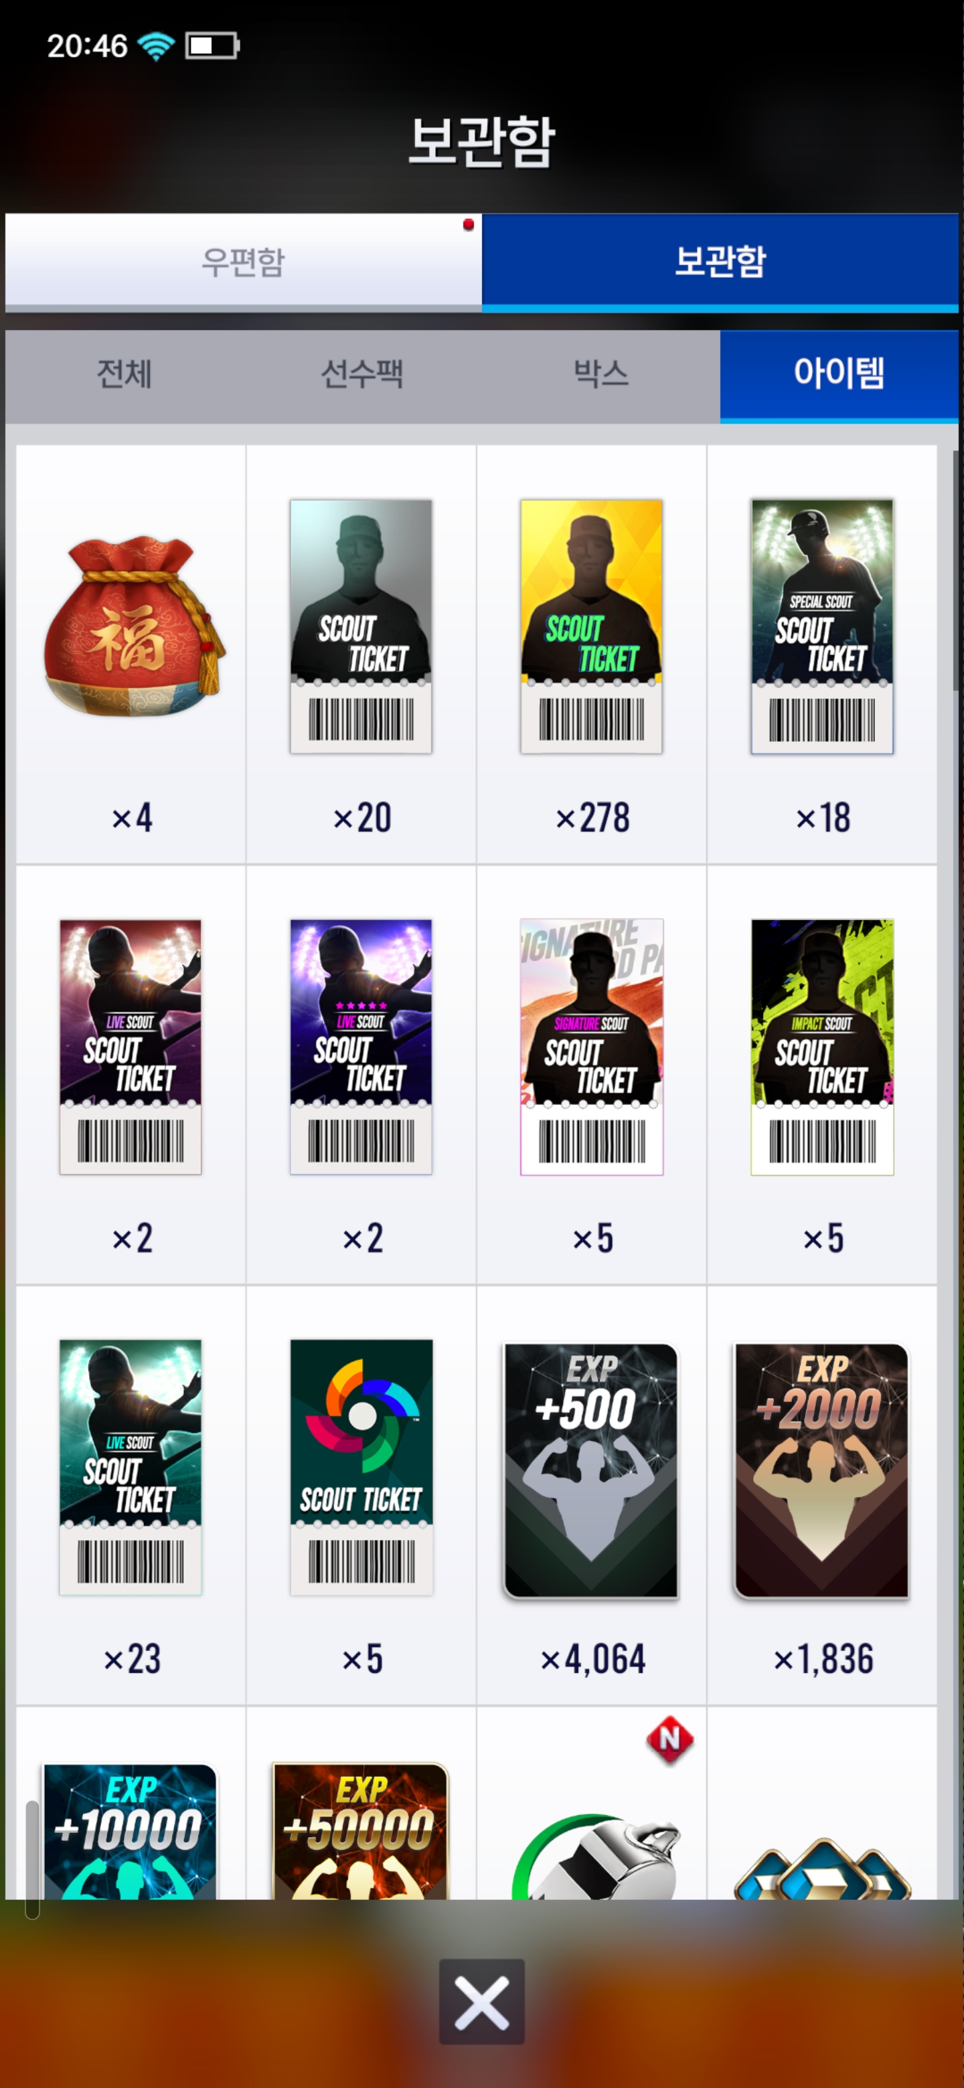
Task: Close the storage screen with X button
Action: point(481,2001)
